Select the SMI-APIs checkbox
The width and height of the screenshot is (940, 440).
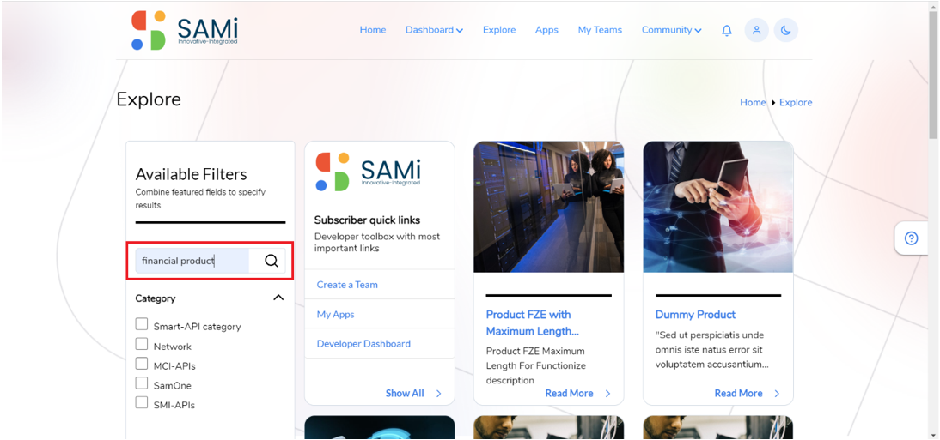tap(142, 402)
